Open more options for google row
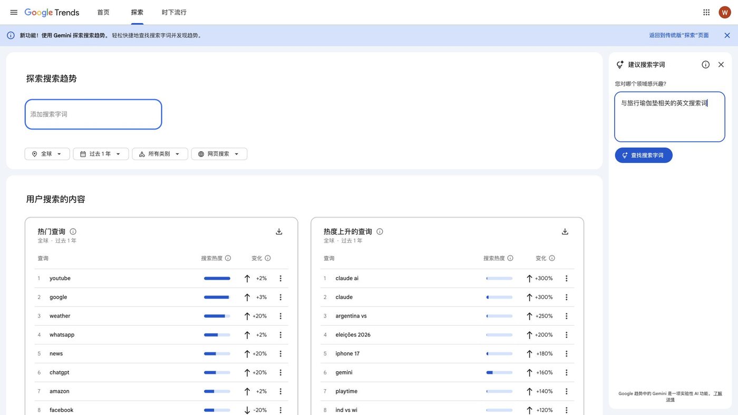This screenshot has height=415, width=738. (x=280, y=297)
